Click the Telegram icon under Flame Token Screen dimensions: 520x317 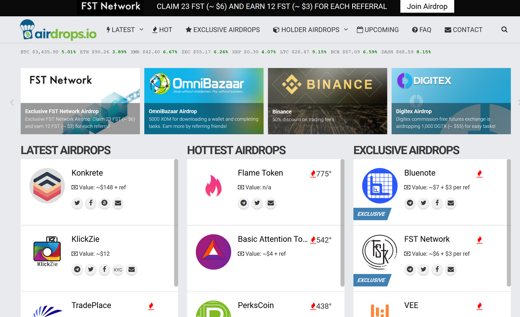pos(243,203)
